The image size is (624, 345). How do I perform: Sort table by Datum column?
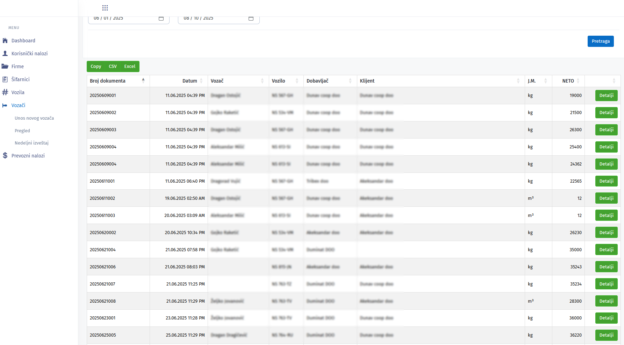[x=190, y=81]
